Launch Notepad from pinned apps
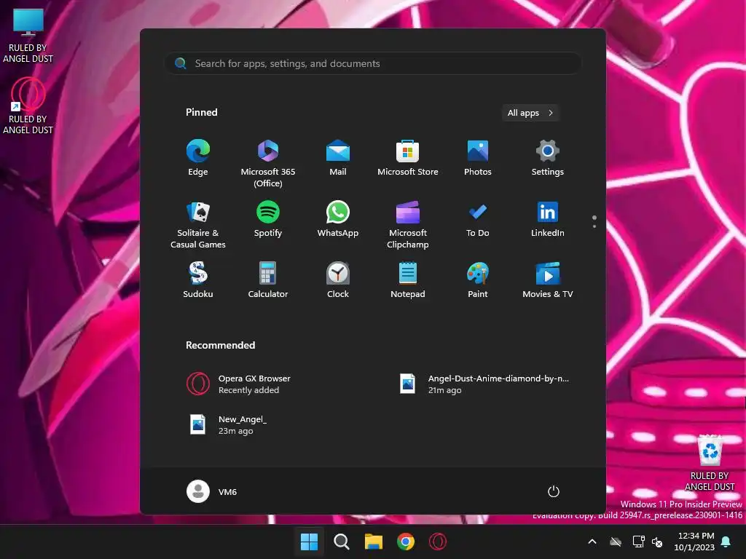The image size is (746, 559). (408, 280)
